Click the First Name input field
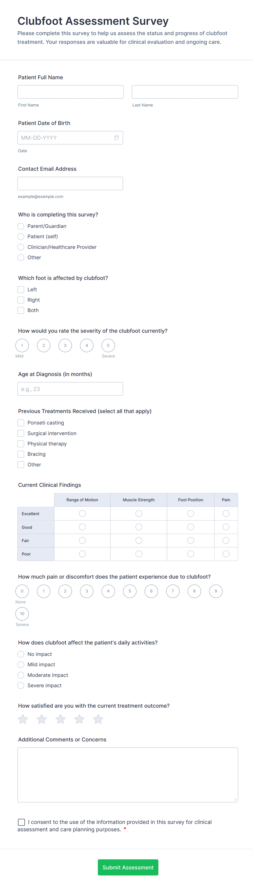 pos(70,91)
